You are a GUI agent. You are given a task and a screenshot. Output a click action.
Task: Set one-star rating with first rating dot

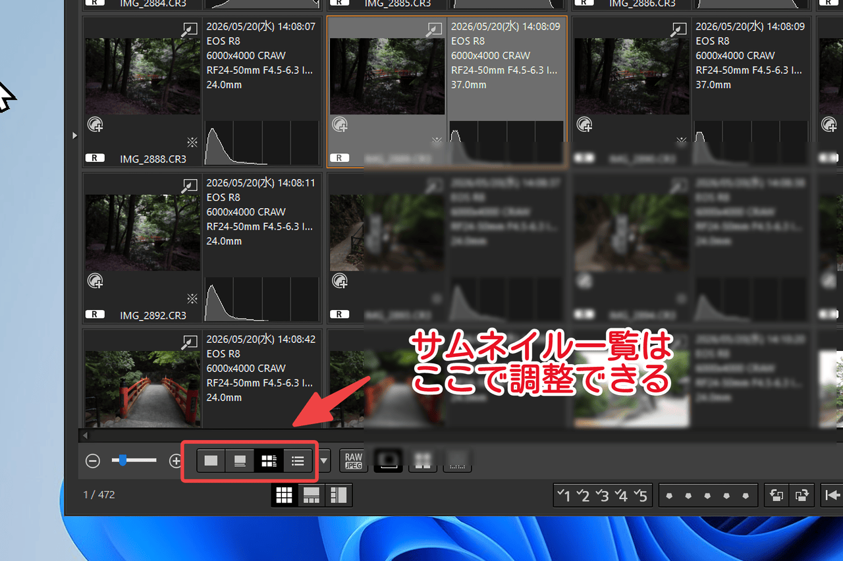[x=669, y=496]
